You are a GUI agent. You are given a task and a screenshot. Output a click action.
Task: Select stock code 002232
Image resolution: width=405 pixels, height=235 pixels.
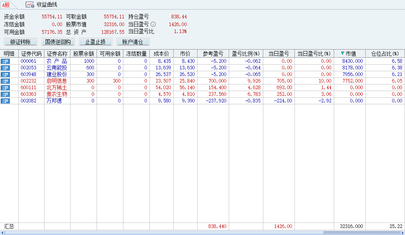click(28, 81)
